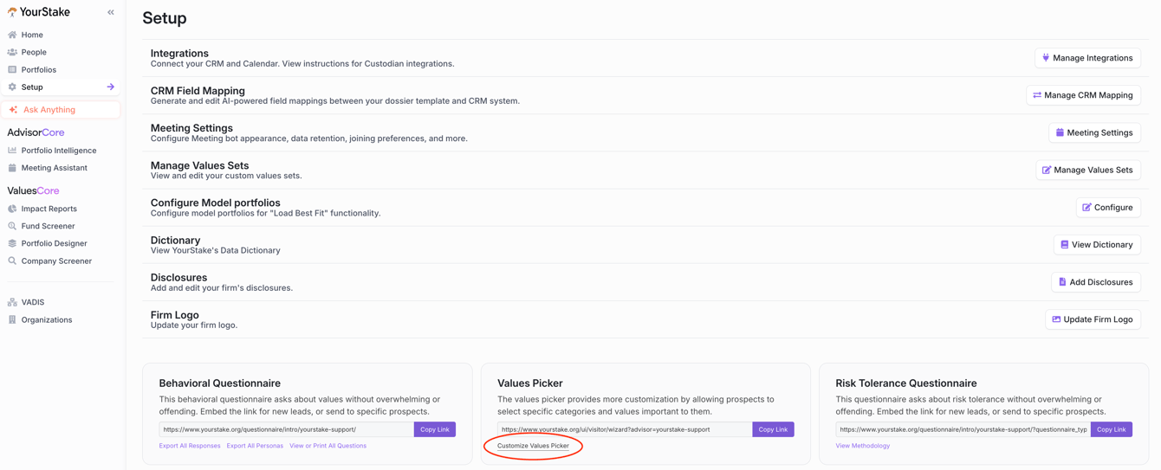Image resolution: width=1161 pixels, height=470 pixels.
Task: Click the Meeting Assistant calendar icon
Action: tap(12, 168)
